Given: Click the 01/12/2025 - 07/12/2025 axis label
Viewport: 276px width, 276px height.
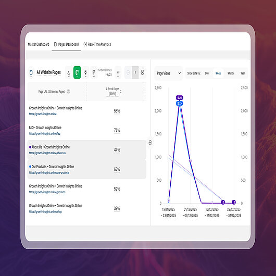Looking at the screenshot, I should pyautogui.click(x=190, y=212).
